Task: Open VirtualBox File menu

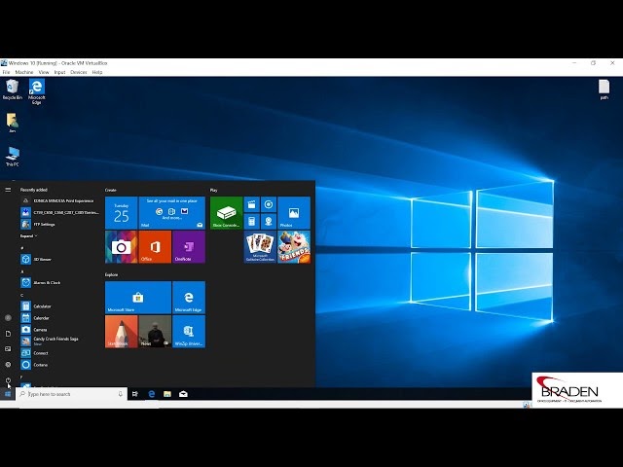Action: pos(6,72)
